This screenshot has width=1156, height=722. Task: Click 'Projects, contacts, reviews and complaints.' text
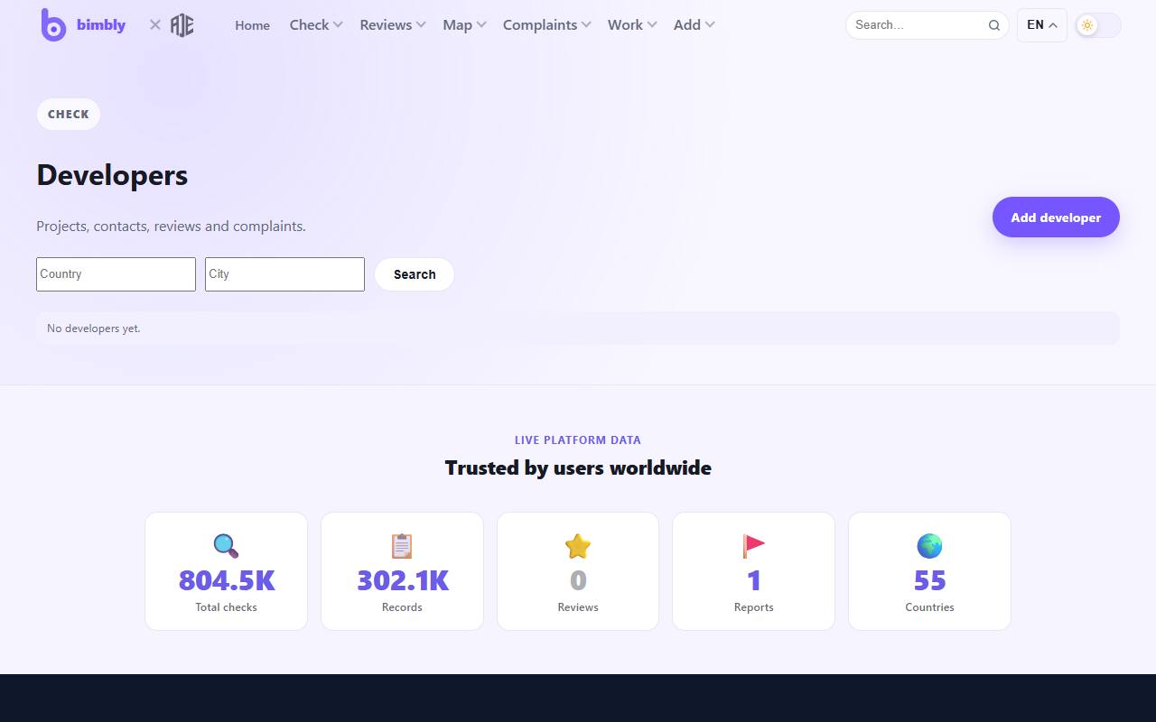(171, 227)
